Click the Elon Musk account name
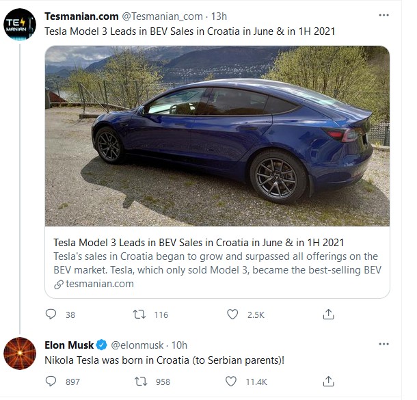Image resolution: width=417 pixels, height=400 pixels. click(x=68, y=345)
